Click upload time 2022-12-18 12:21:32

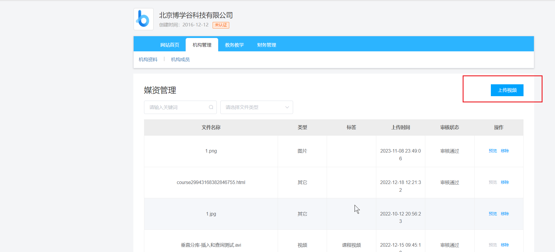(x=401, y=186)
